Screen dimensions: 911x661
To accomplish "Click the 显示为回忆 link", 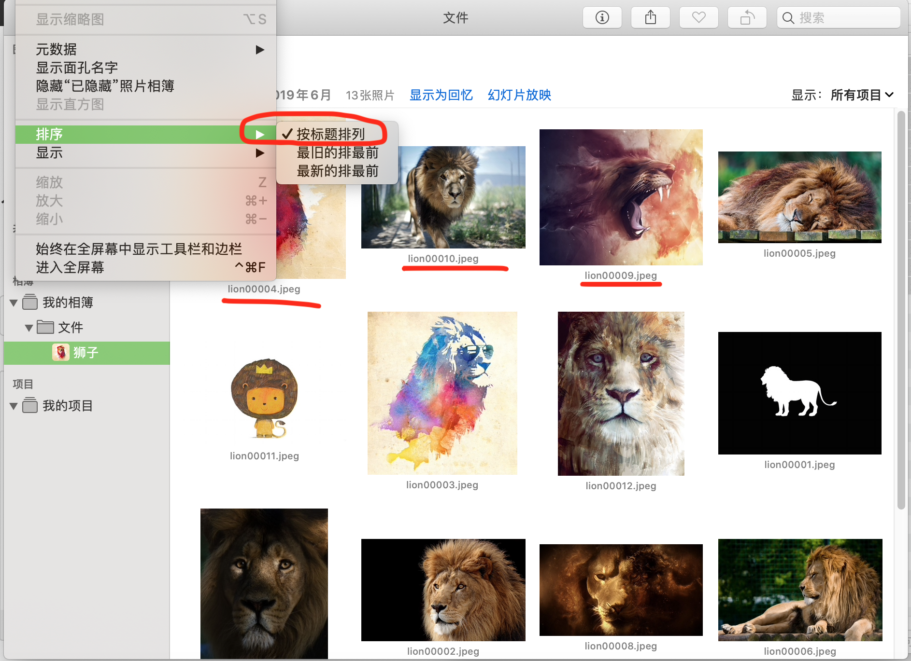I will tap(441, 95).
